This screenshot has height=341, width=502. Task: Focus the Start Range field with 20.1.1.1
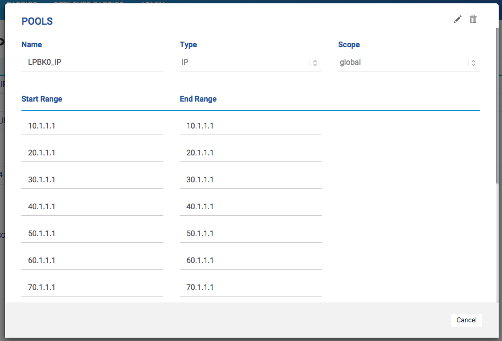click(92, 153)
